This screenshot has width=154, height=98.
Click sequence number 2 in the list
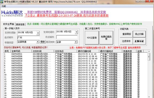tap(5, 56)
